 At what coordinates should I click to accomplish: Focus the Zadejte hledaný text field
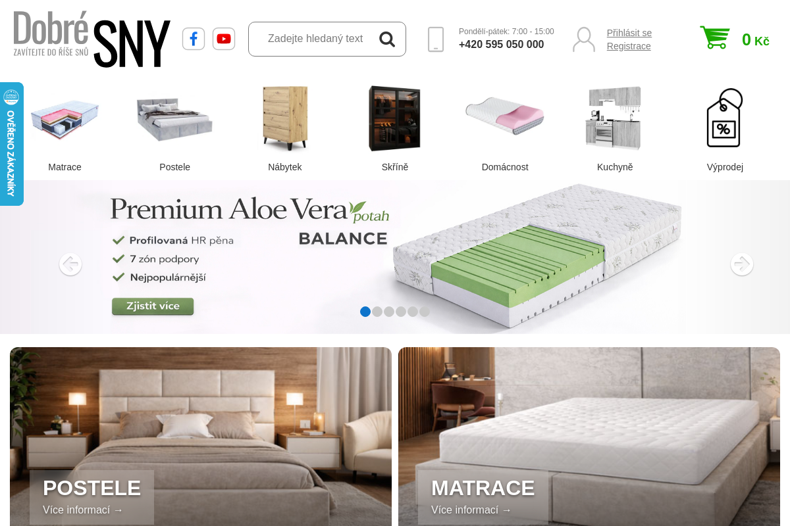point(315,39)
